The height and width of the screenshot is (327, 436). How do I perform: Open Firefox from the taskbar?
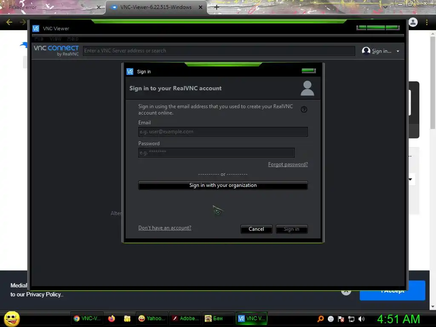(112, 318)
